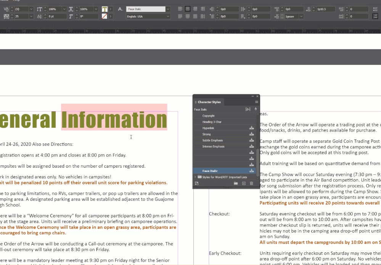Click the baseline shift 0 pt field
The height and width of the screenshot is (265, 381).
click(x=57, y=16)
